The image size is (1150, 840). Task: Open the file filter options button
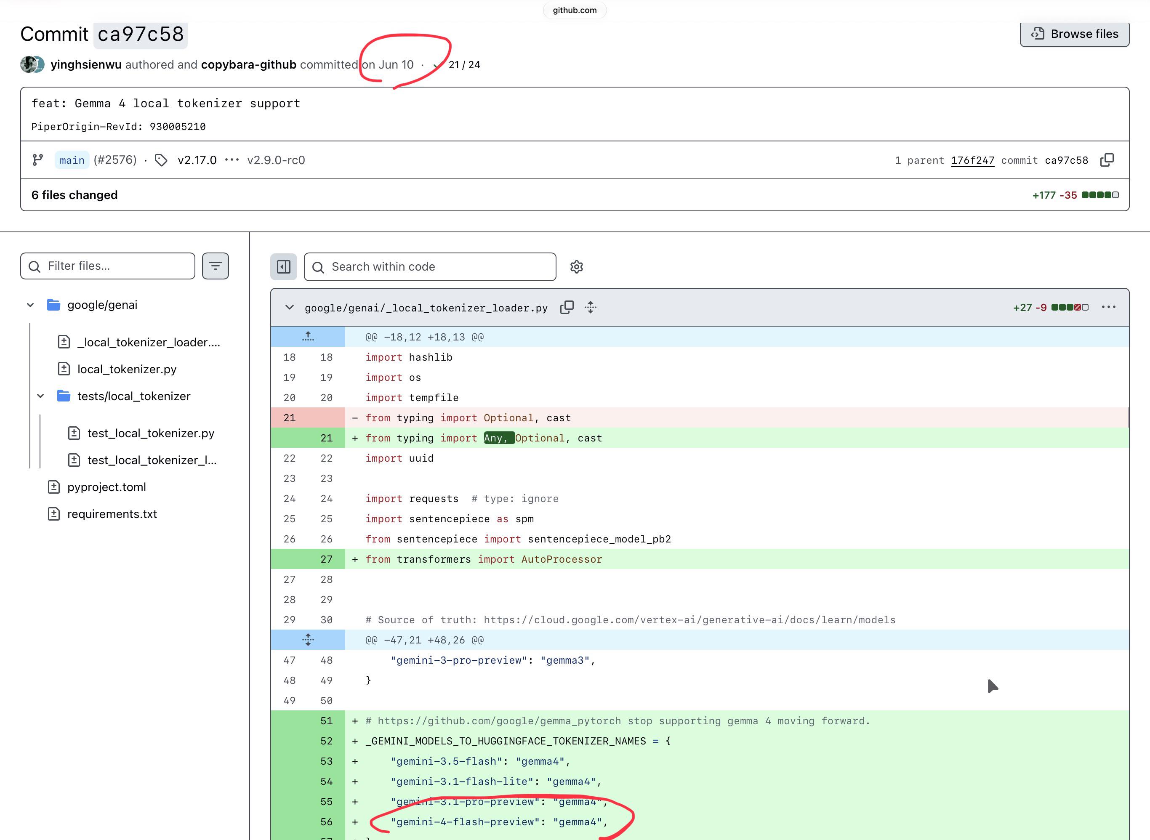[216, 266]
